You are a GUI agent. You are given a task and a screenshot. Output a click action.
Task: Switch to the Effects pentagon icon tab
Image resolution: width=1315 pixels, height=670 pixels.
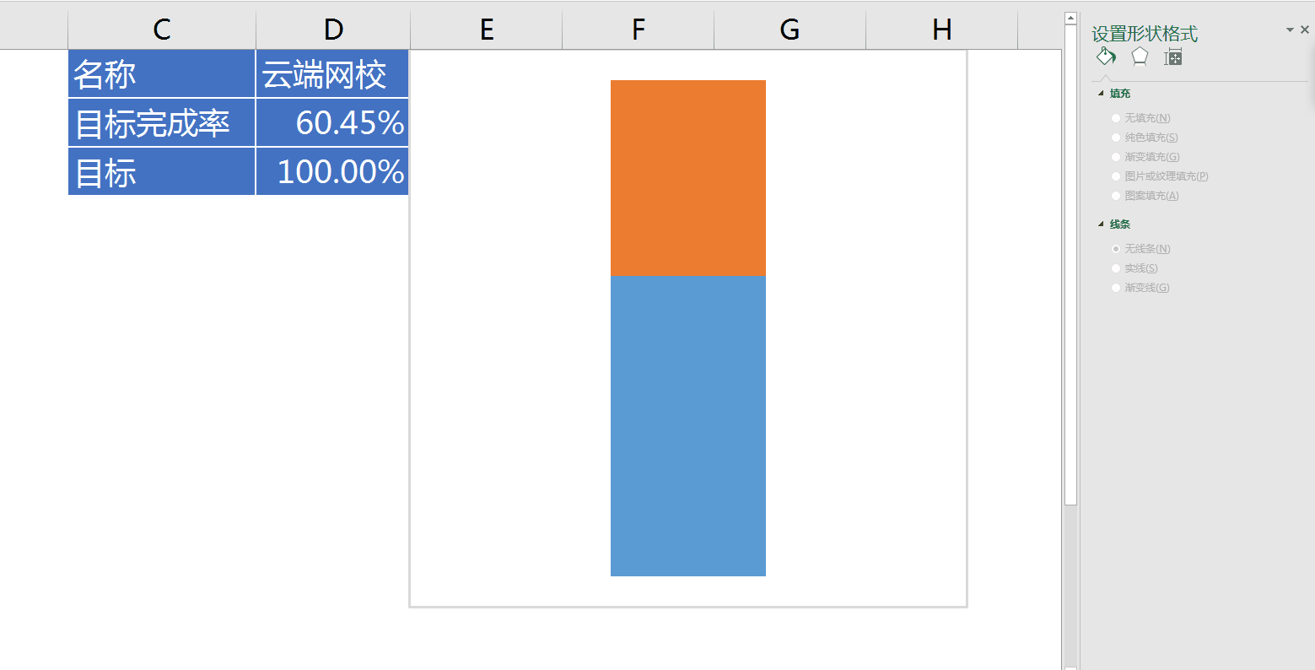pyautogui.click(x=1140, y=57)
